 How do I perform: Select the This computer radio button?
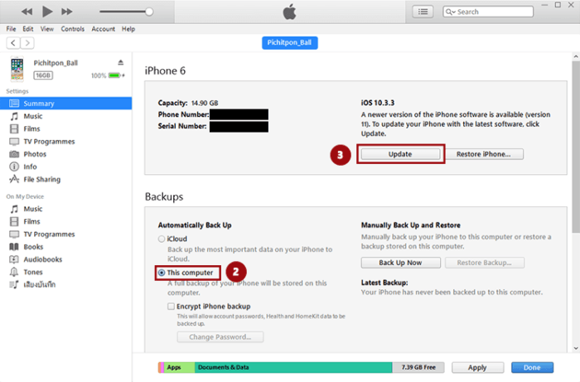(162, 273)
